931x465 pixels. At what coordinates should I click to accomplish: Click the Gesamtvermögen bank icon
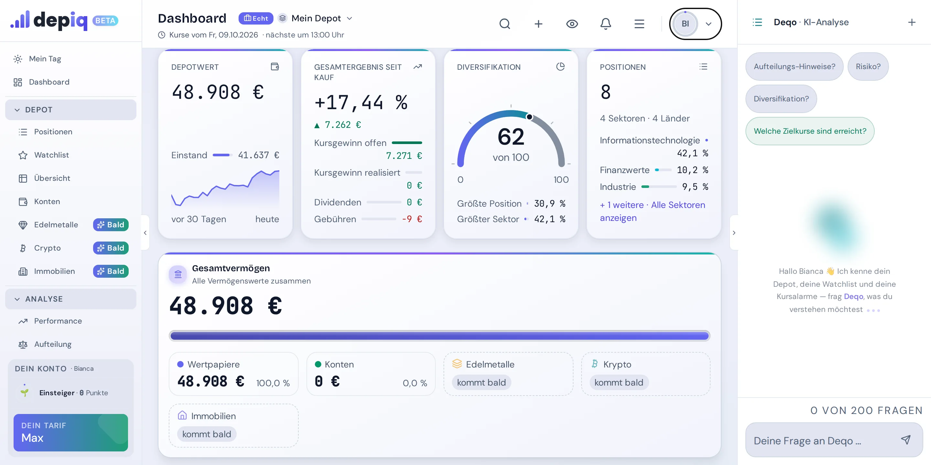click(x=178, y=274)
